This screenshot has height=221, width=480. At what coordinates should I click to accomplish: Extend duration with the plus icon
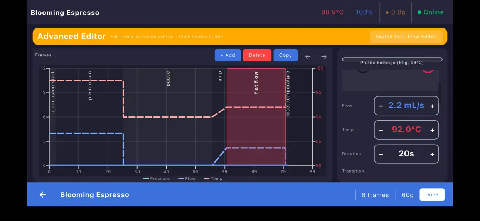point(432,154)
